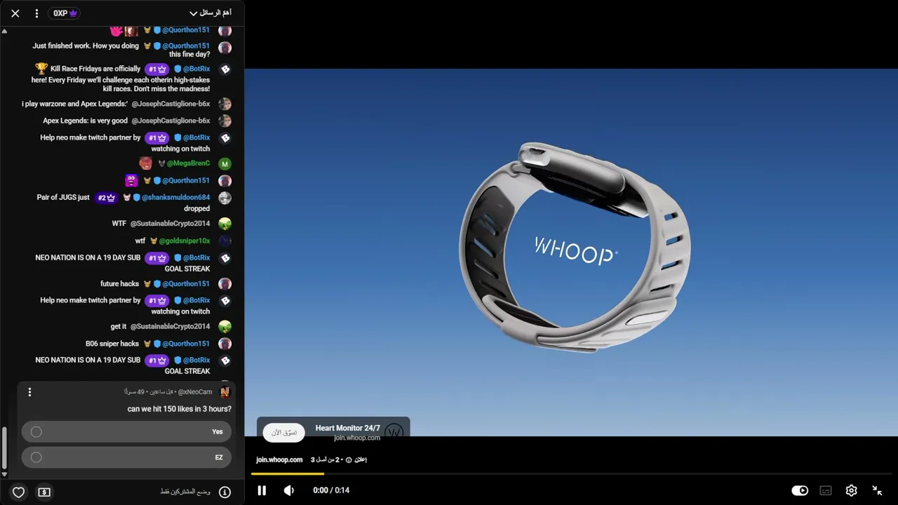Click the avatar beside 'i play warzone' message
Screen dimensions: 898x505
tap(224, 104)
